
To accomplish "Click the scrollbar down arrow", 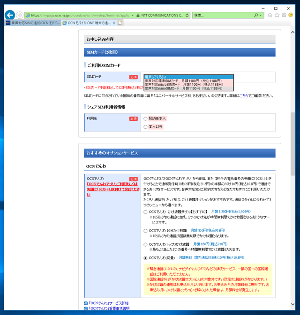I will pos(293,304).
